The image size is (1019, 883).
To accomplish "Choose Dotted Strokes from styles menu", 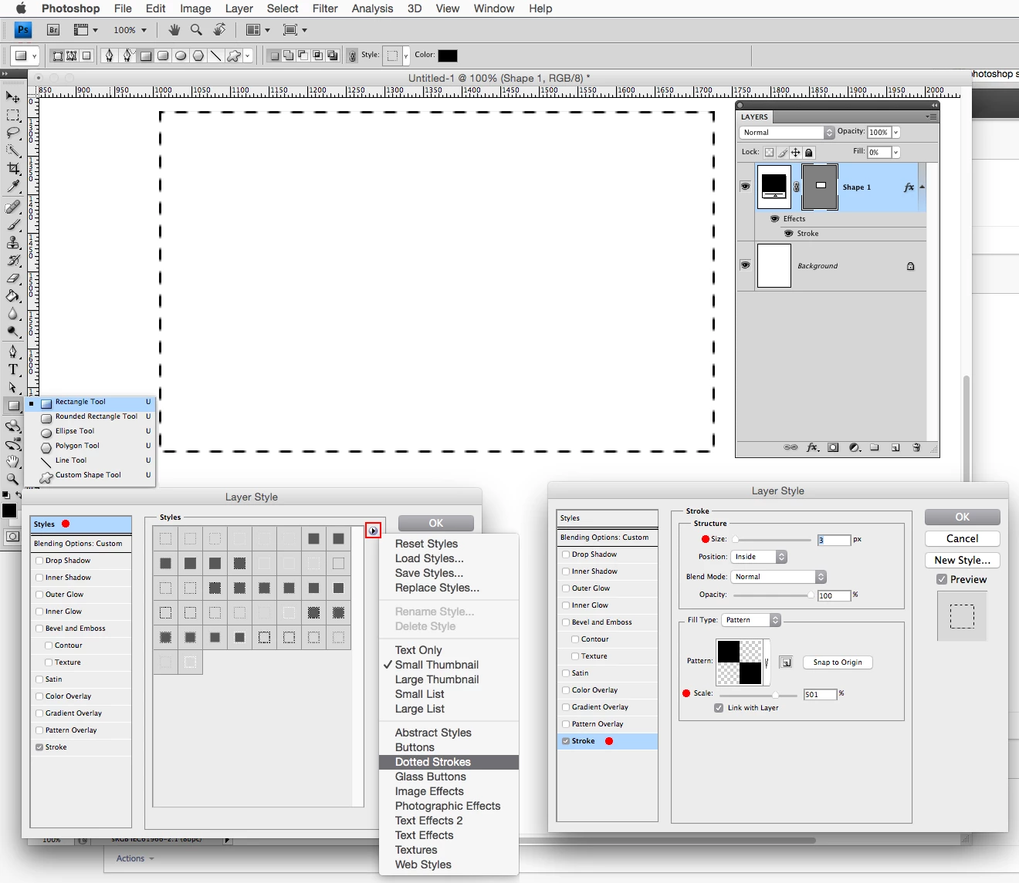I will pos(449,762).
